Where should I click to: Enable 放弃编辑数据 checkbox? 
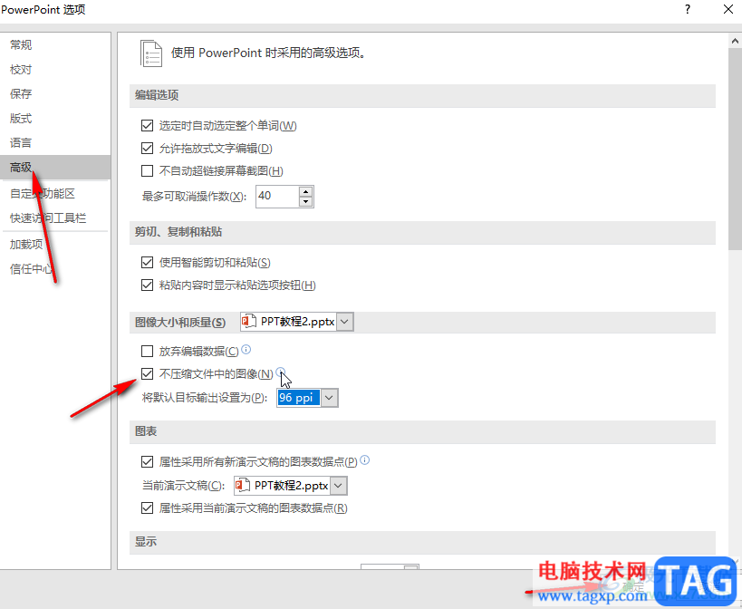tap(147, 351)
